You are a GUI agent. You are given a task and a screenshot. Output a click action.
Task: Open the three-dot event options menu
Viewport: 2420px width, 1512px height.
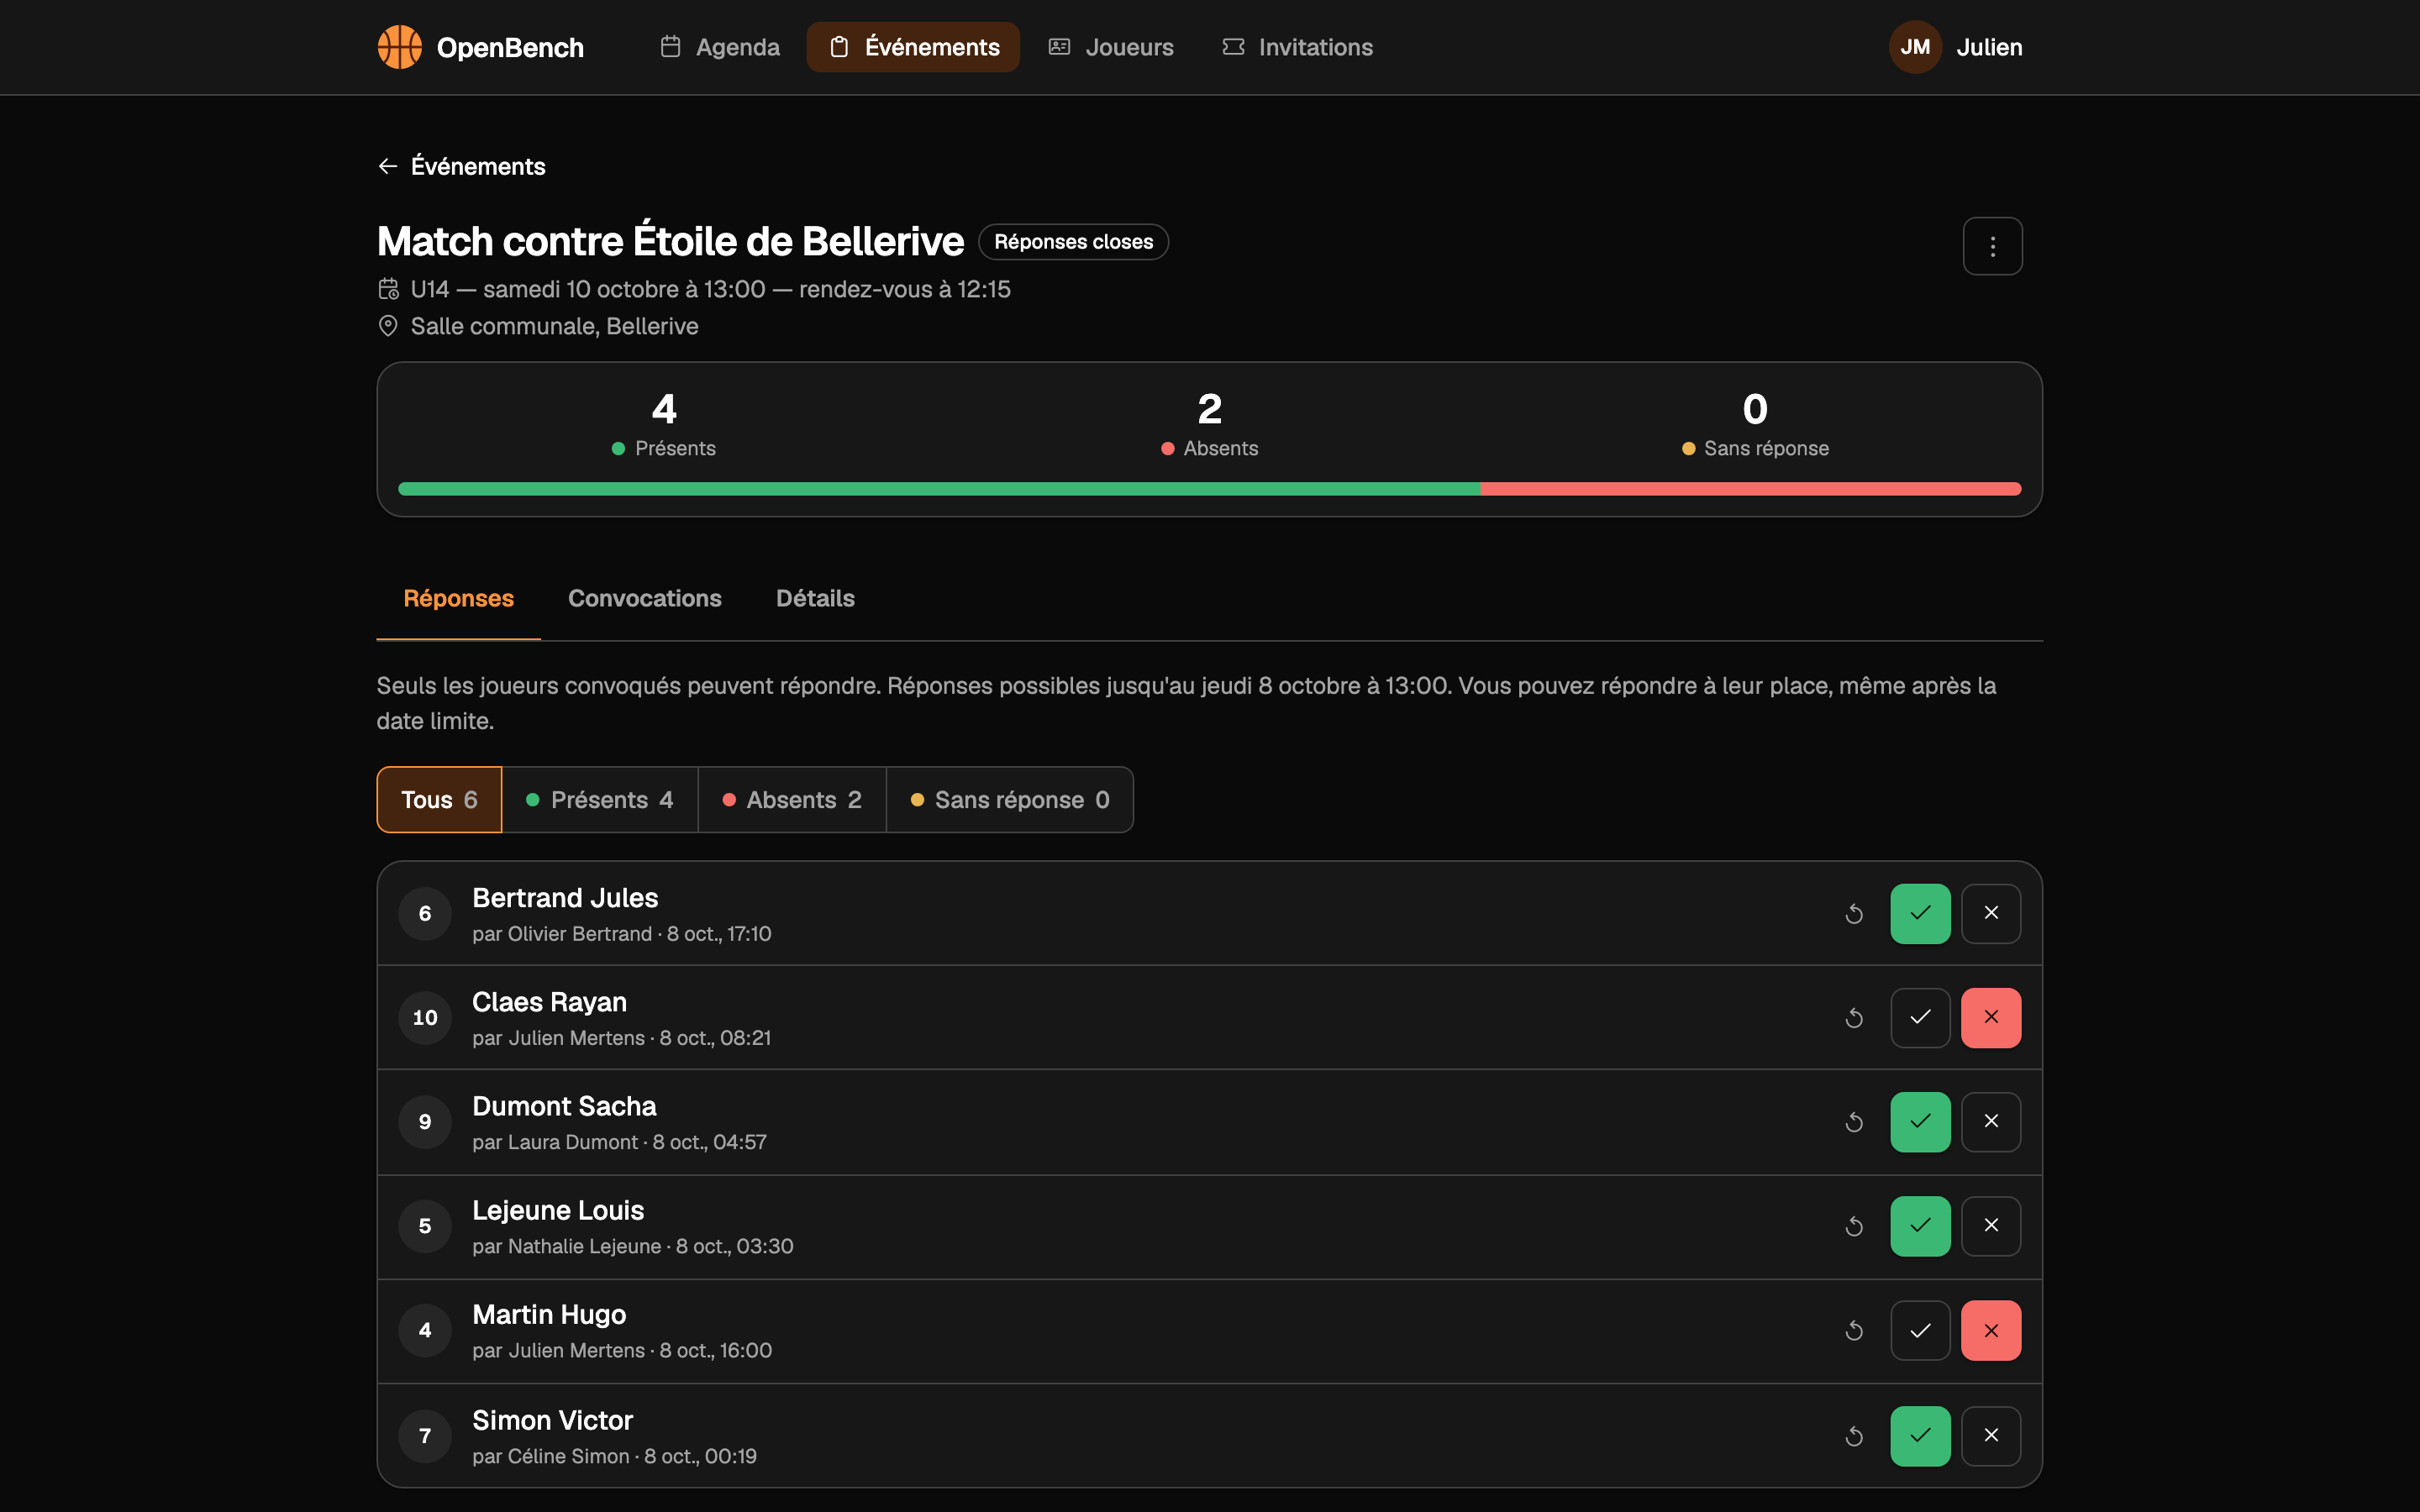point(1992,246)
